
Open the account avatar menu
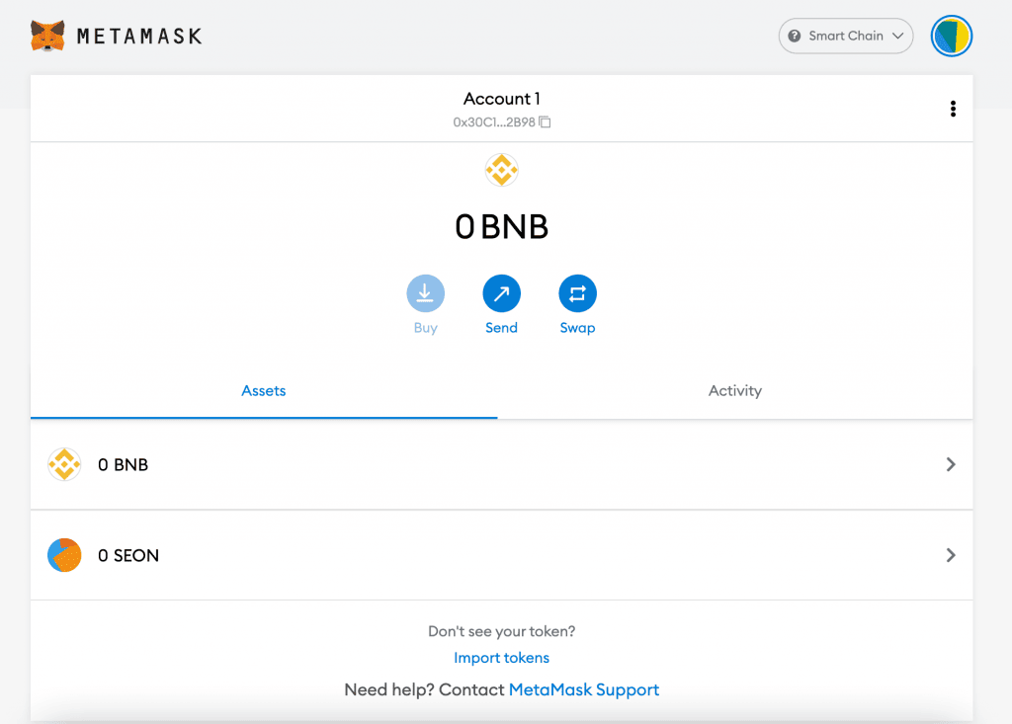pyautogui.click(x=952, y=36)
